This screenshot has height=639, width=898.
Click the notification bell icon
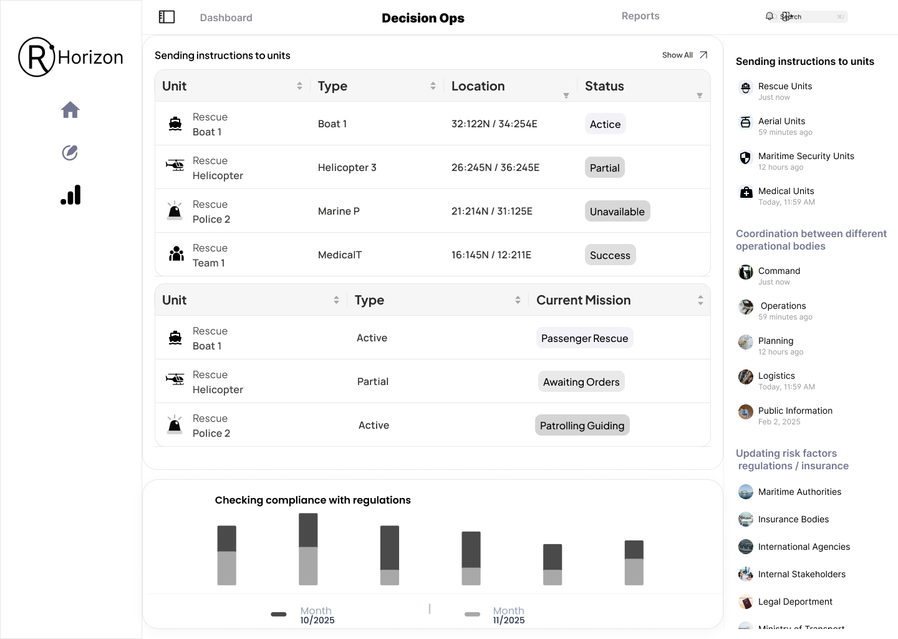click(x=770, y=16)
